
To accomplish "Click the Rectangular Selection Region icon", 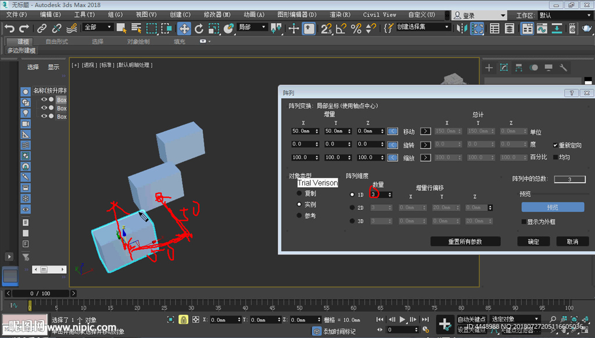I will click(x=152, y=28).
